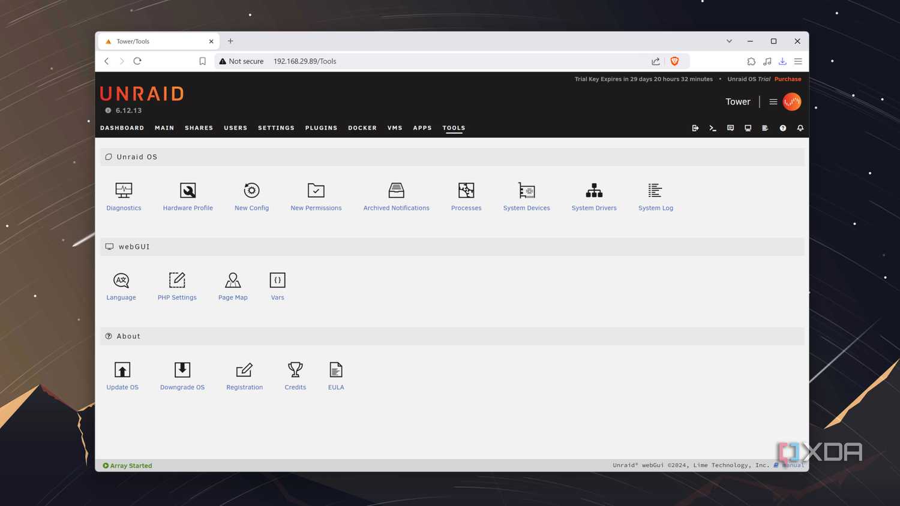The width and height of the screenshot is (900, 506).
Task: Click the Unraid OS section header
Action: [452, 157]
